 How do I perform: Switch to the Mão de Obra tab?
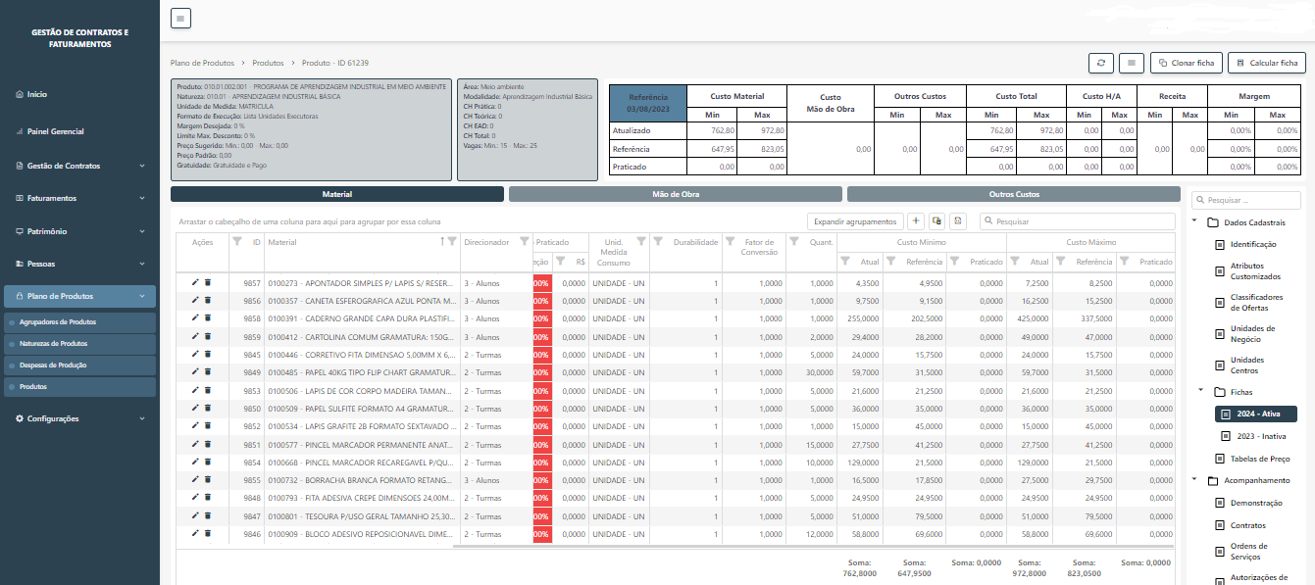(x=675, y=195)
